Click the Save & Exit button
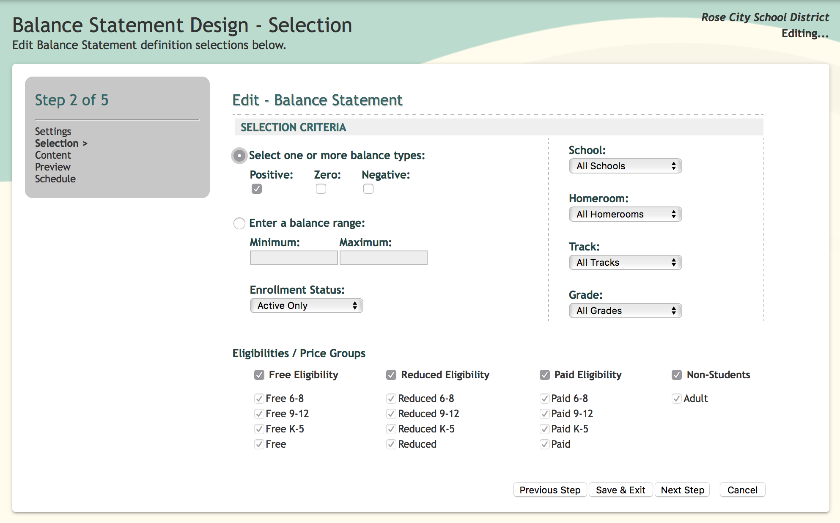Image resolution: width=840 pixels, height=523 pixels. coord(620,490)
